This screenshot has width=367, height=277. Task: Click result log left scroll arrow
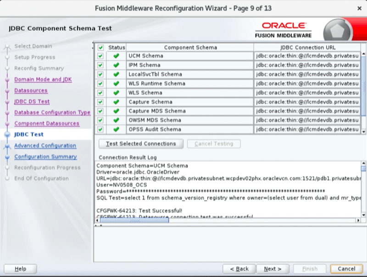coord(97,221)
